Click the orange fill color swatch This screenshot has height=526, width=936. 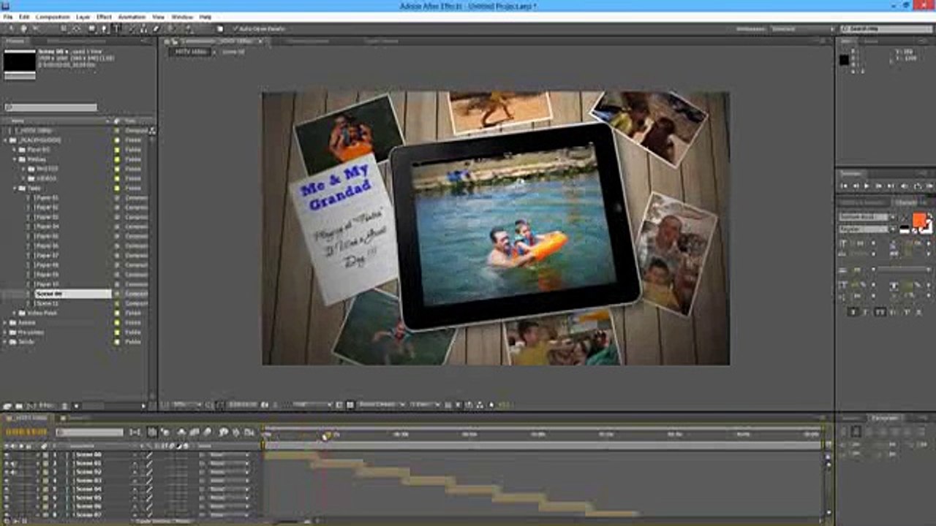coord(919,220)
